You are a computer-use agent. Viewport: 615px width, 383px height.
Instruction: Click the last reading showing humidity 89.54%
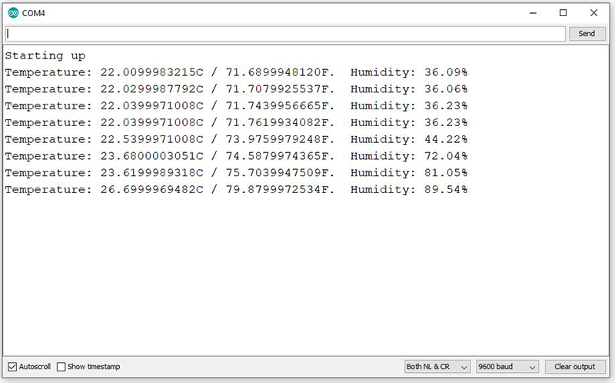pos(236,189)
